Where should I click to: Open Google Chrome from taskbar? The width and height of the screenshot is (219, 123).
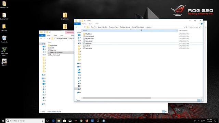tap(81, 121)
